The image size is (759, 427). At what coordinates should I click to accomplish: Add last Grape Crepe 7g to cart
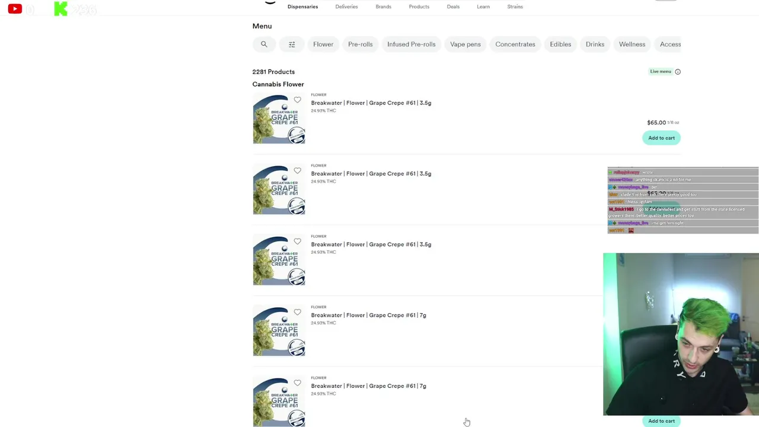(661, 421)
